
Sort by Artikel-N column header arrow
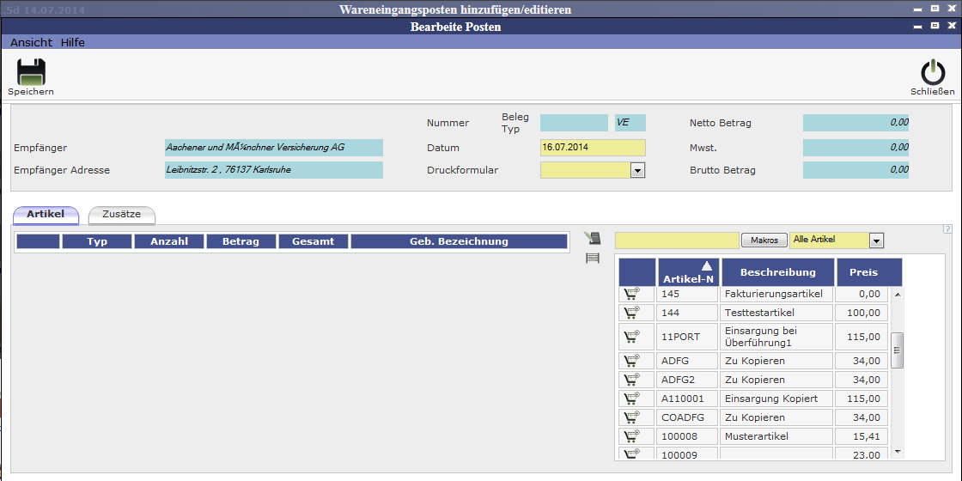707,266
